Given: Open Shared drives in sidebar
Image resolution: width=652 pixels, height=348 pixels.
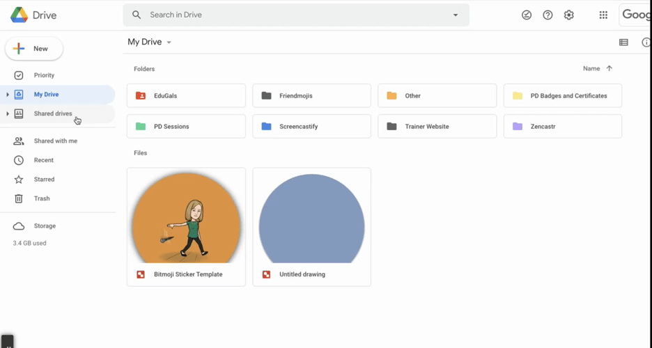Looking at the screenshot, I should tap(57, 113).
